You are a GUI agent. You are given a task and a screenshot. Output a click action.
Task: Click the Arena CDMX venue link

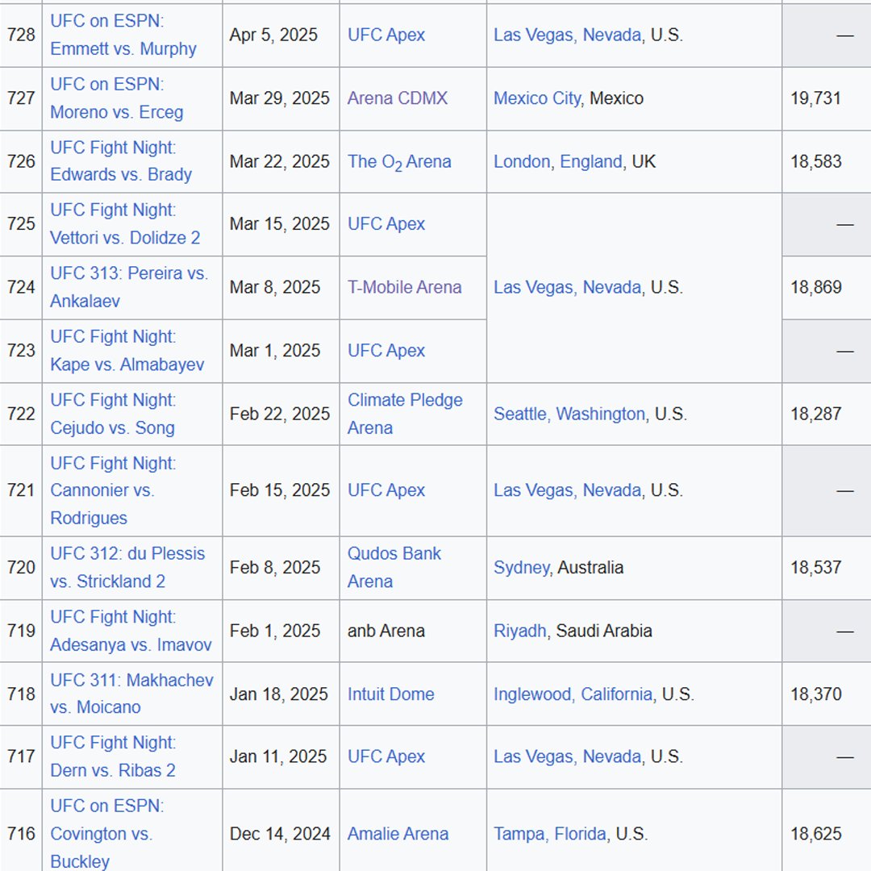397,98
